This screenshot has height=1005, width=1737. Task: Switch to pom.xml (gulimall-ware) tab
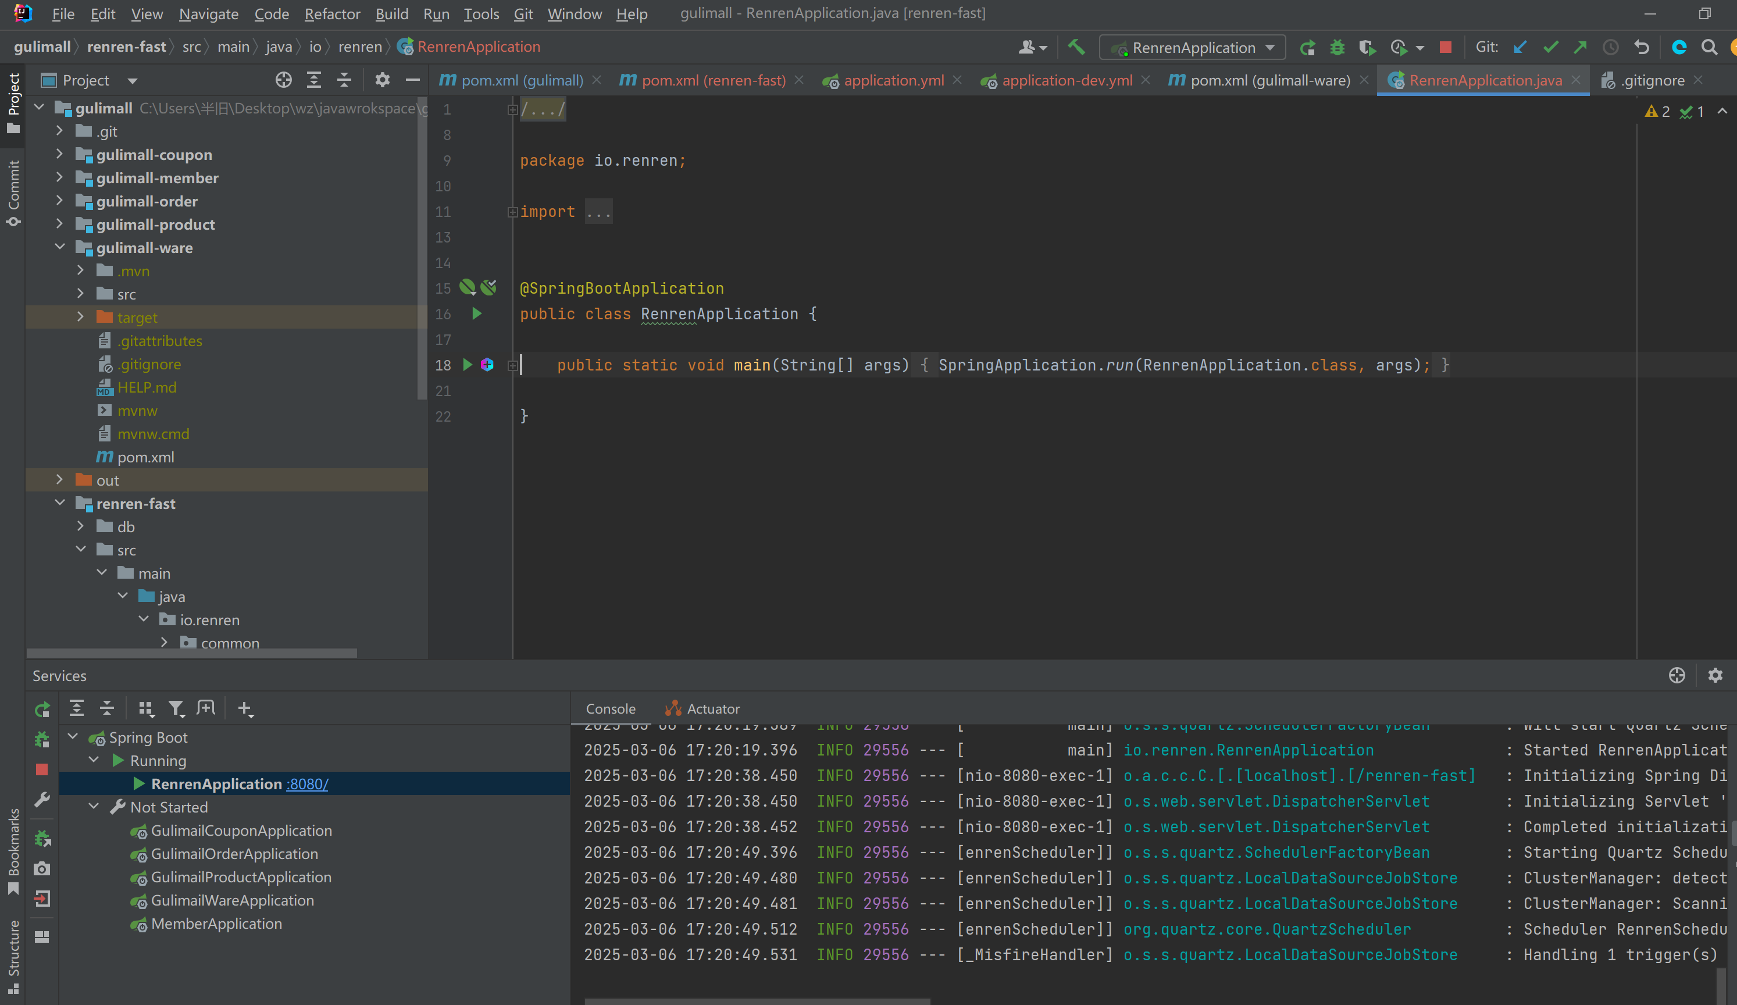click(x=1269, y=80)
